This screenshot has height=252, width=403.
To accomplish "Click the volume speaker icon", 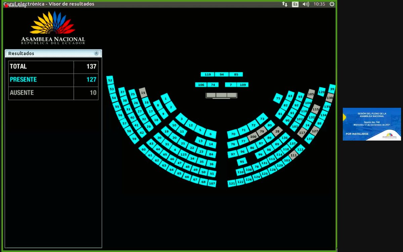I will pyautogui.click(x=306, y=4).
